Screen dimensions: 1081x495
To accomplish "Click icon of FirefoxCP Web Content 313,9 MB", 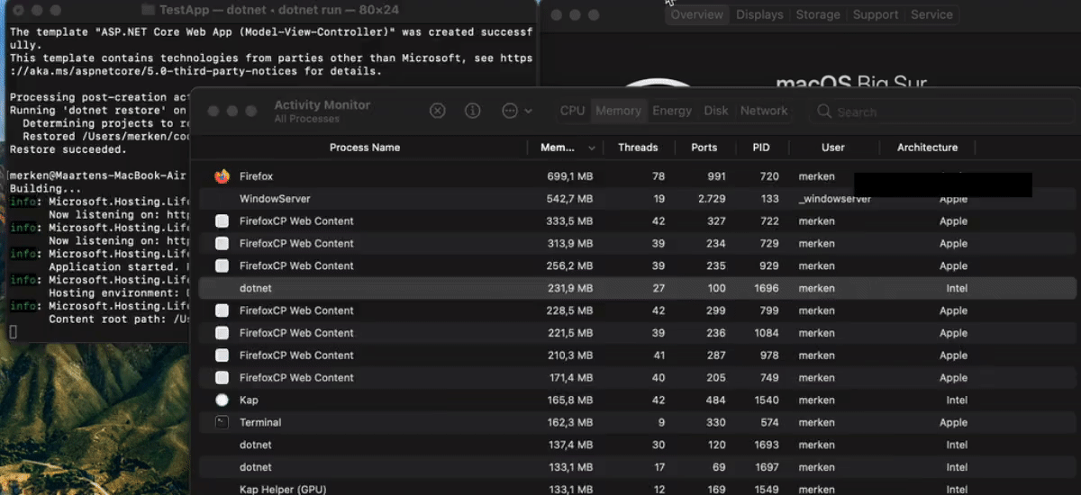I will (x=223, y=244).
